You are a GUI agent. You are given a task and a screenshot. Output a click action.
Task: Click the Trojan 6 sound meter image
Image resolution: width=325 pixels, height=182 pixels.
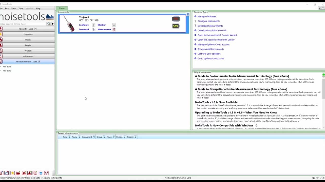coord(69,24)
